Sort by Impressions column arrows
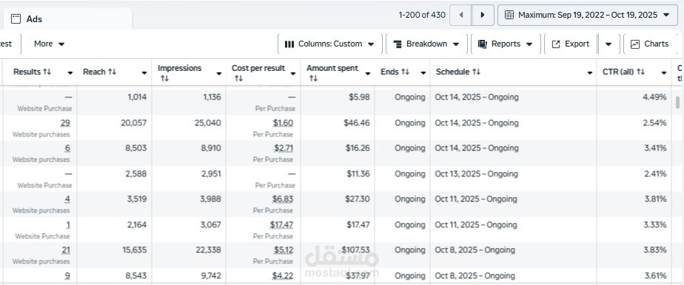The height and width of the screenshot is (285, 684). [x=164, y=78]
